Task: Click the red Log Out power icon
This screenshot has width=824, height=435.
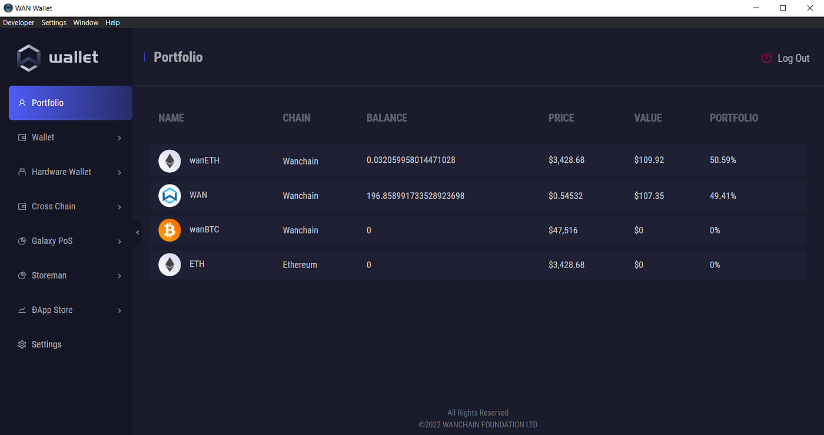Action: click(x=766, y=58)
